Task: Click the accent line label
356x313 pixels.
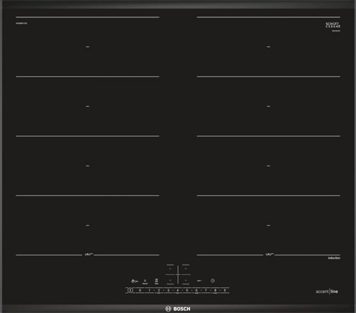Action: point(327,292)
